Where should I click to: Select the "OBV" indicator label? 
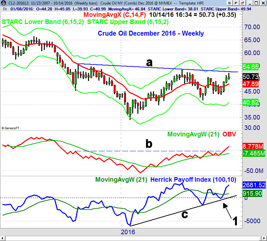click(x=229, y=134)
